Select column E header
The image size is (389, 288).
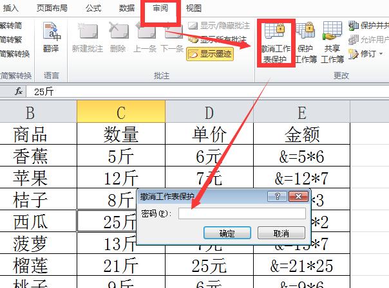[x=301, y=111]
